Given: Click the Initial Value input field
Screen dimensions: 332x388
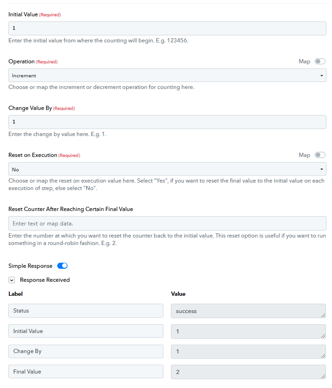Looking at the screenshot, I should pos(167,28).
